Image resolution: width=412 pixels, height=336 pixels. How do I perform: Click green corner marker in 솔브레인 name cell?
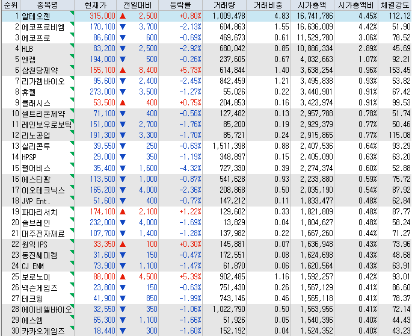pos(73,219)
